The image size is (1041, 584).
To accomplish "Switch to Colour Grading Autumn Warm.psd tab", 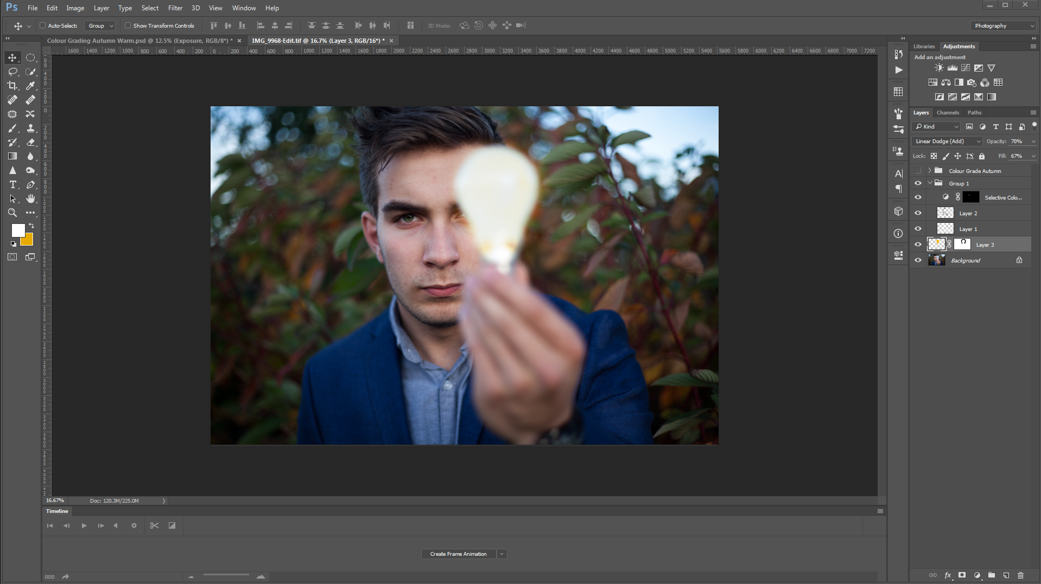I will [x=139, y=41].
